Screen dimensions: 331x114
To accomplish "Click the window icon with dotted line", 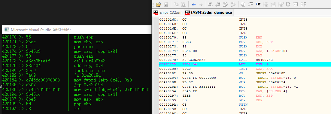I will [x=296, y=4].
